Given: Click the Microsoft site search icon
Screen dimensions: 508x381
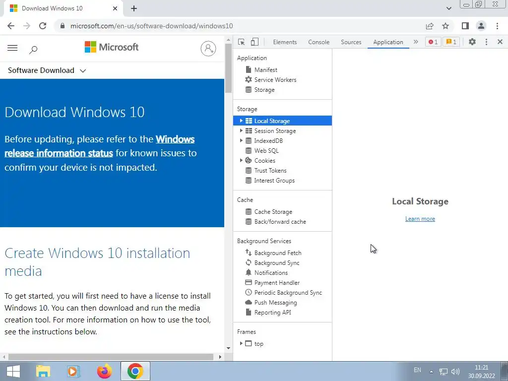Looking at the screenshot, I should click(33, 49).
